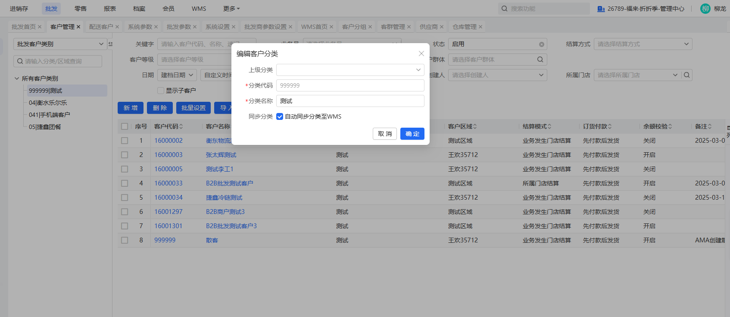Close the 系统设置 tab via its X
This screenshot has width=730, height=317.
point(234,27)
